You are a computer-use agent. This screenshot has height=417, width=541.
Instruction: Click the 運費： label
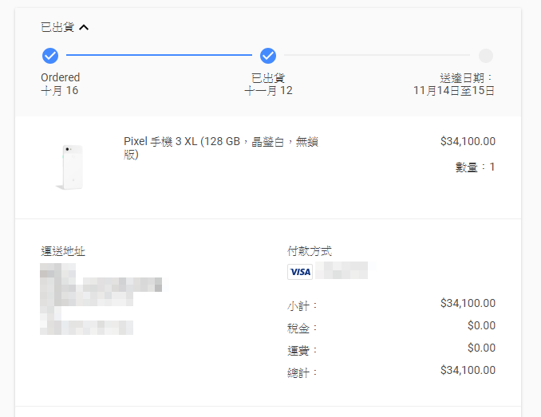[x=302, y=351]
